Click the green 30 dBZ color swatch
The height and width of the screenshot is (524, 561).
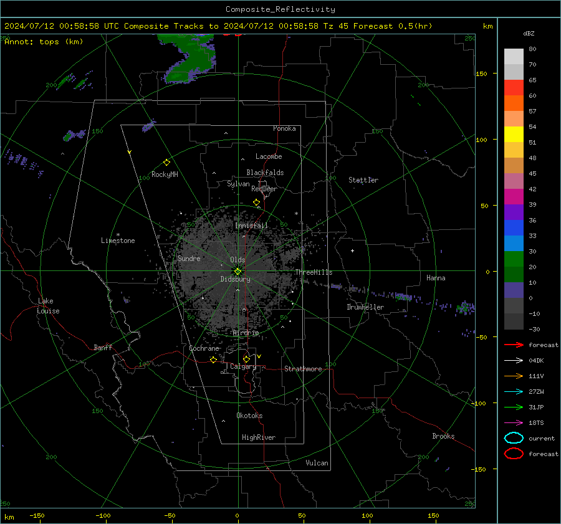pos(514,259)
